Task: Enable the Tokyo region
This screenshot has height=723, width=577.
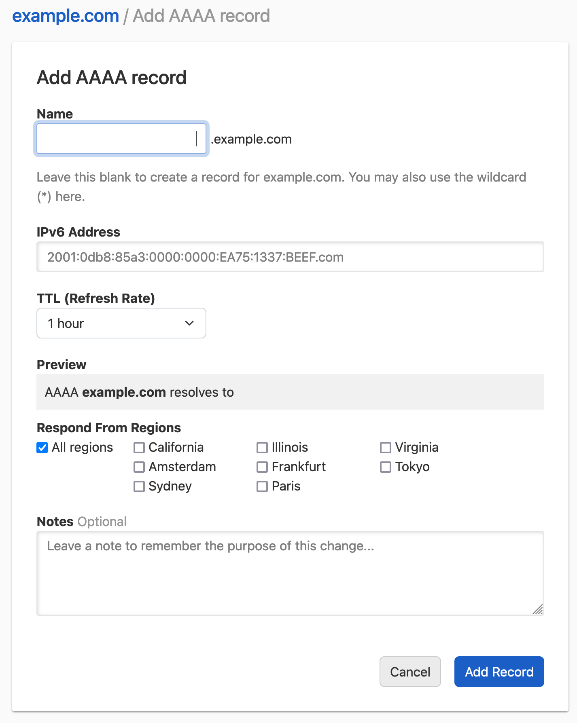Action: coord(385,467)
